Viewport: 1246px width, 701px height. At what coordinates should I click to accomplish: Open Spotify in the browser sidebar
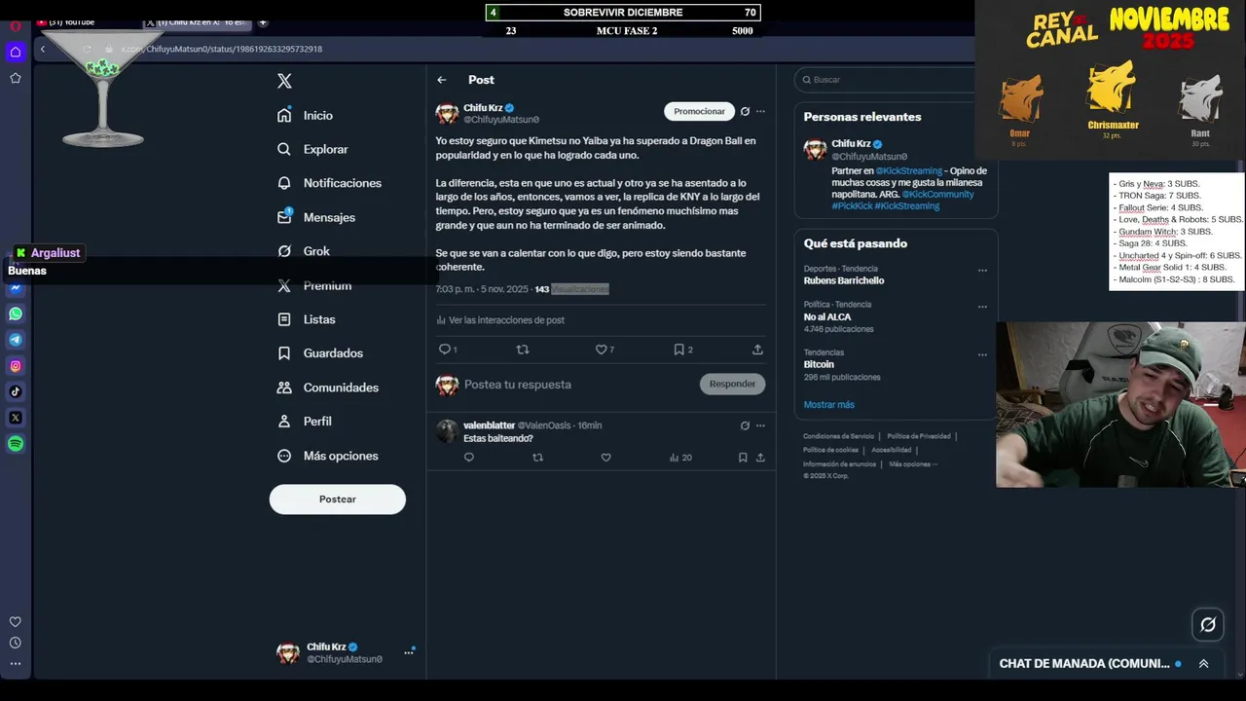16,444
